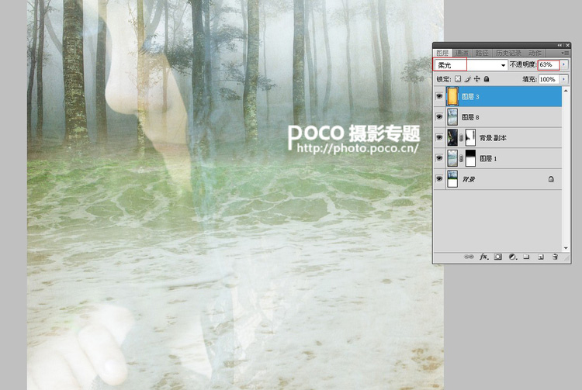Select the 图层 3 orange thumbnail

[452, 96]
